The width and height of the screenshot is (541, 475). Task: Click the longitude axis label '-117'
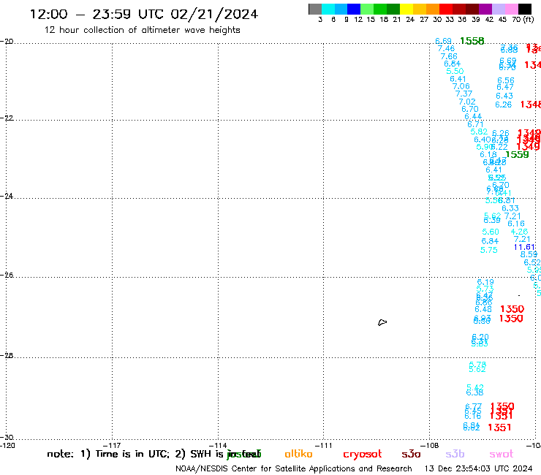point(111,445)
